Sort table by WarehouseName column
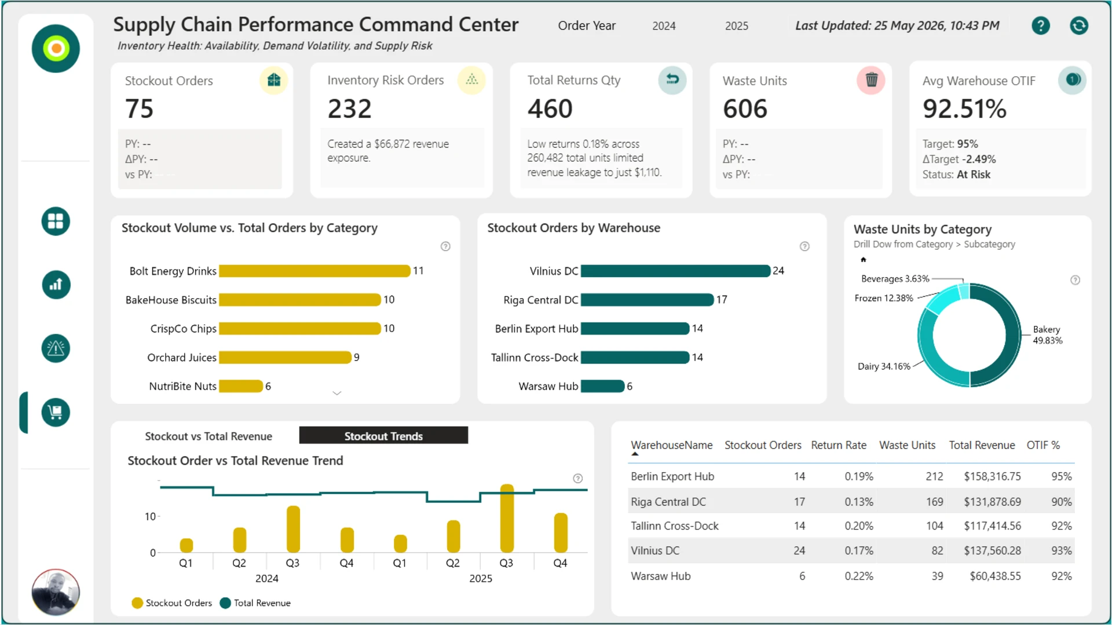This screenshot has width=1112, height=625. (672, 445)
